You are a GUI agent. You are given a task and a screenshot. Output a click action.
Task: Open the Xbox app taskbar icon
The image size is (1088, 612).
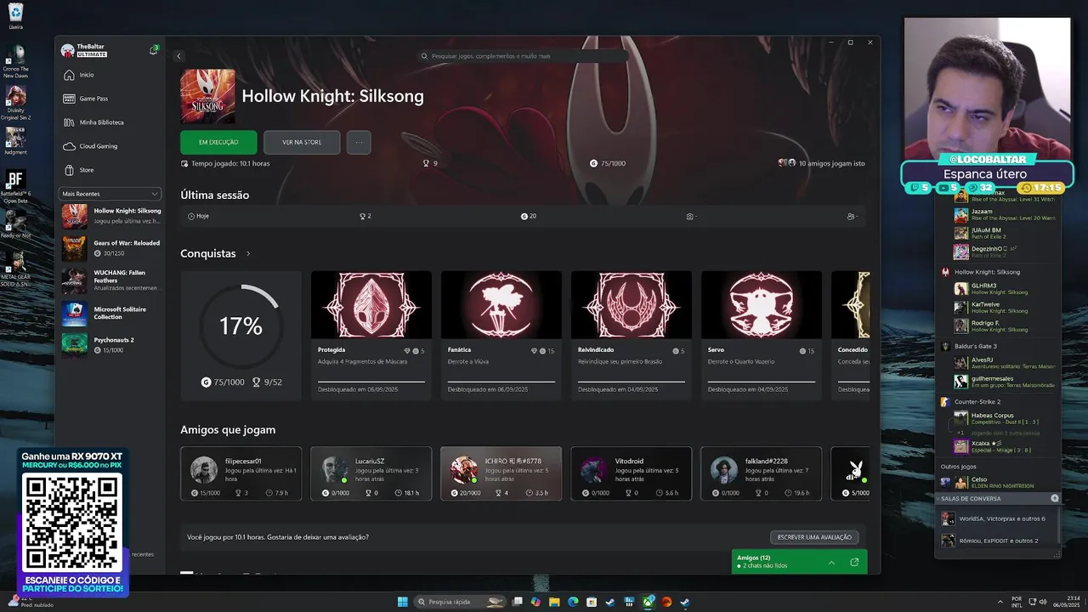[648, 602]
